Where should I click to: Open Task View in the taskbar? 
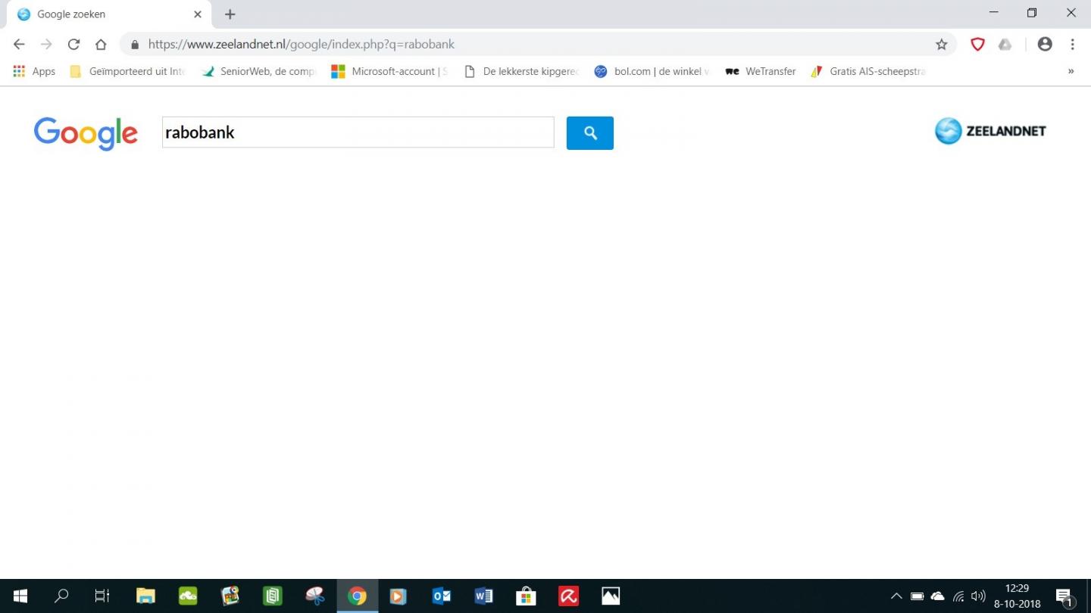tap(102, 596)
